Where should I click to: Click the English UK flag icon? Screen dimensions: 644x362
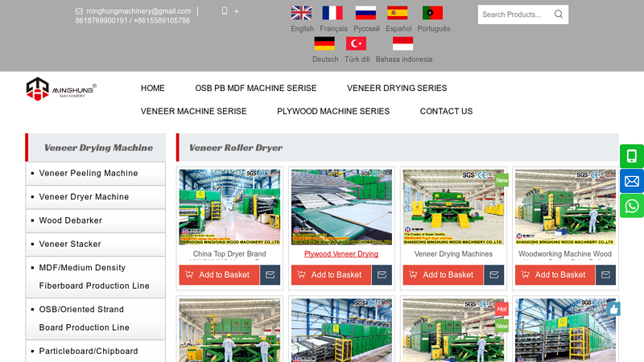coord(301,13)
